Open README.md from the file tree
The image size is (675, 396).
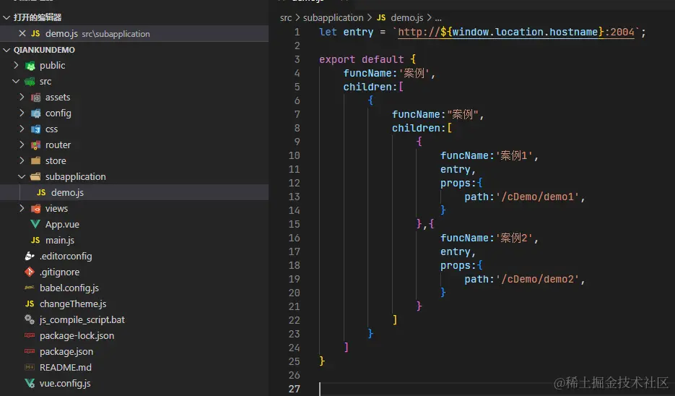tap(66, 368)
